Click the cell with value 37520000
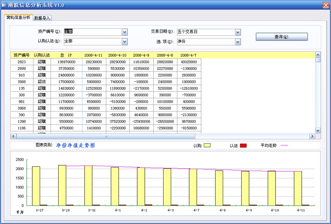 118,121
